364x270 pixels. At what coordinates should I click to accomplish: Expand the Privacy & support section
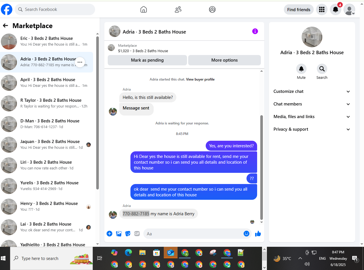tap(312, 129)
